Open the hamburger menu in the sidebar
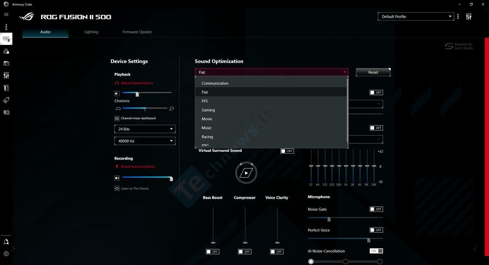The height and width of the screenshot is (265, 489). pos(6,14)
